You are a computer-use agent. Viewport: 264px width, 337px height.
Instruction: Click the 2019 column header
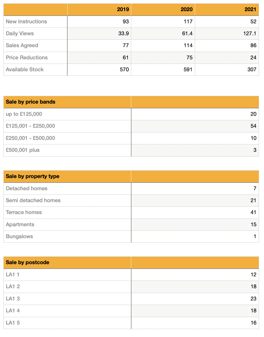(123, 10)
